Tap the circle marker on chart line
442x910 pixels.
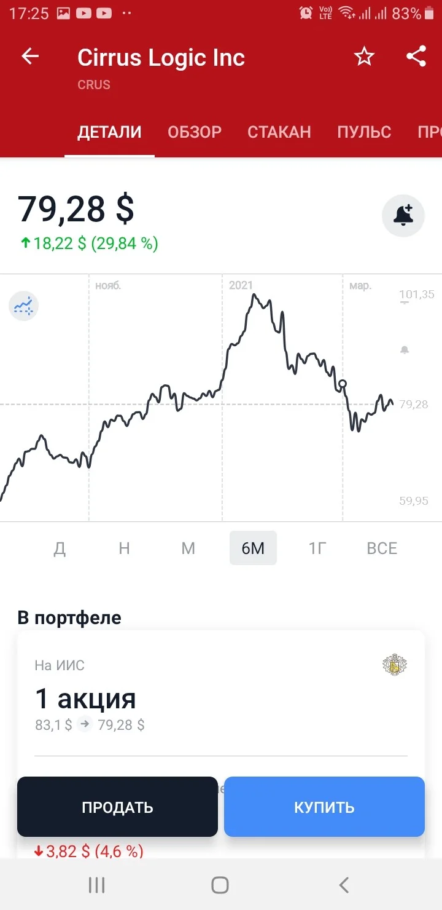(343, 384)
